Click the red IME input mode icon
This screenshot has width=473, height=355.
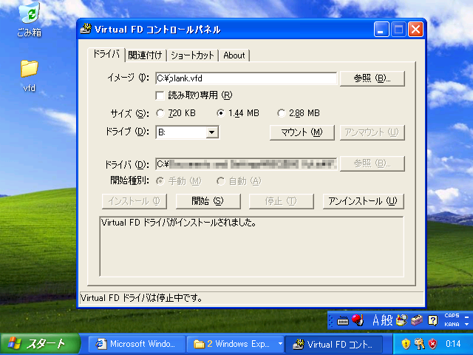(x=358, y=320)
